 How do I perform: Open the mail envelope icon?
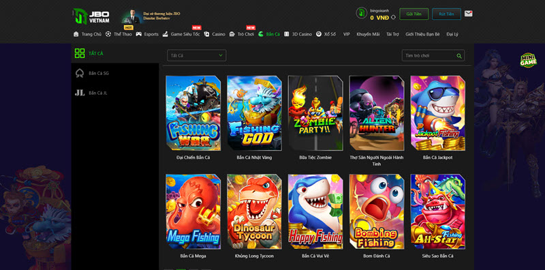(x=468, y=14)
